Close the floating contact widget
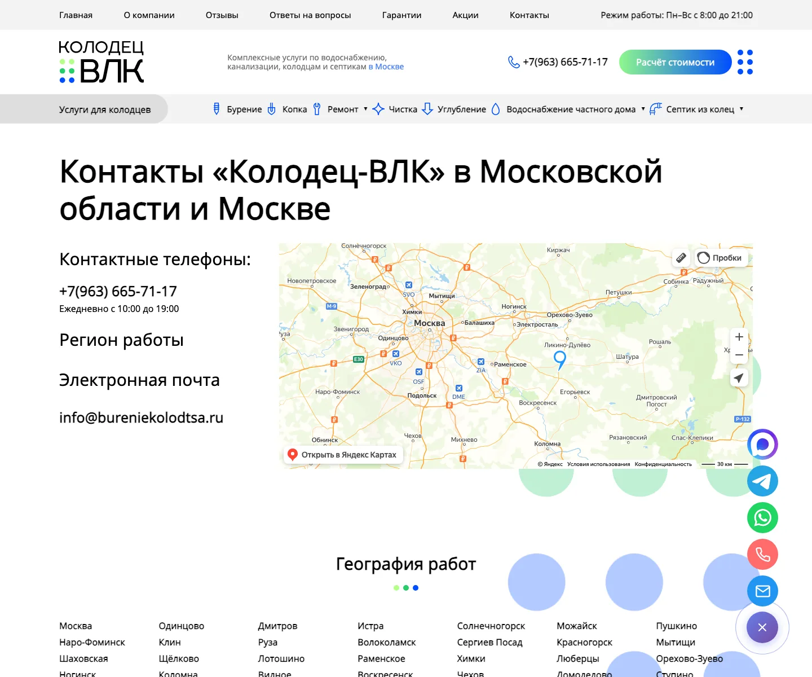 [762, 627]
